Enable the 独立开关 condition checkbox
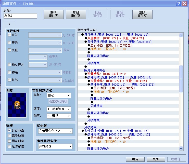189x164 pixels. click(x=9, y=65)
